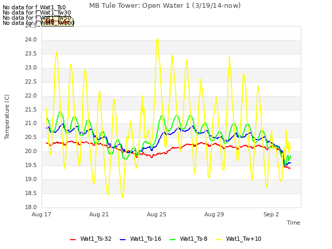Click the Sep 2 x-axis label
Screen dimensions: 332x249
coord(271,214)
